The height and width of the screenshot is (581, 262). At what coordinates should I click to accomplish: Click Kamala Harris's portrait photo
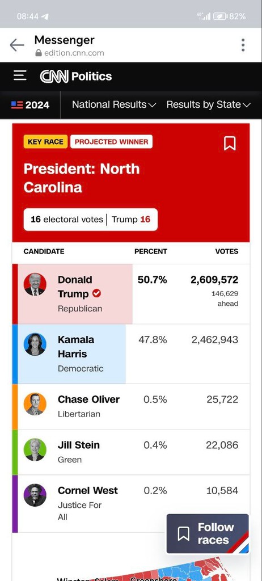(x=35, y=344)
